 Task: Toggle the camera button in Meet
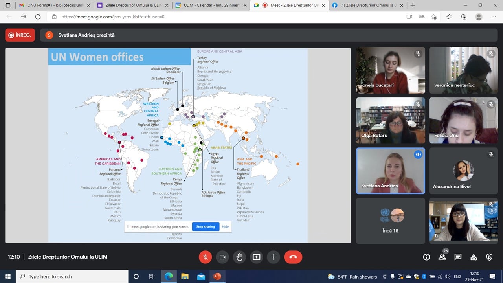pos(222,257)
